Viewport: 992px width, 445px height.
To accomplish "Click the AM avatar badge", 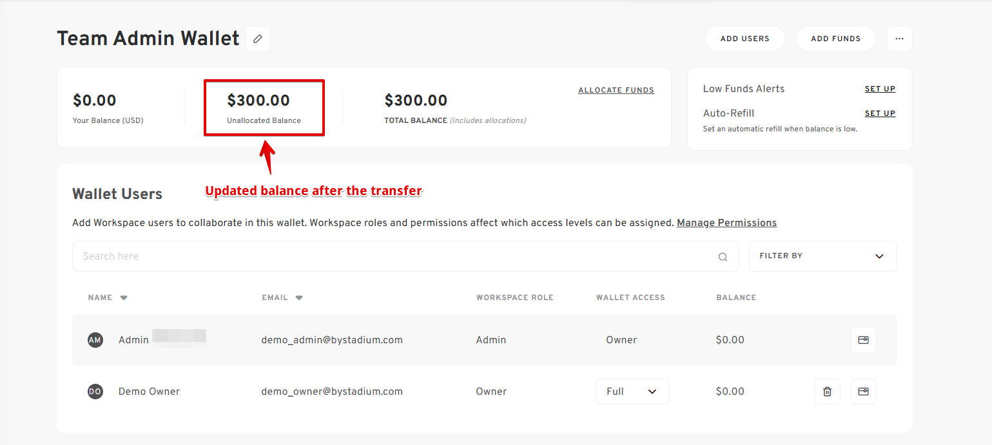I will [x=95, y=340].
